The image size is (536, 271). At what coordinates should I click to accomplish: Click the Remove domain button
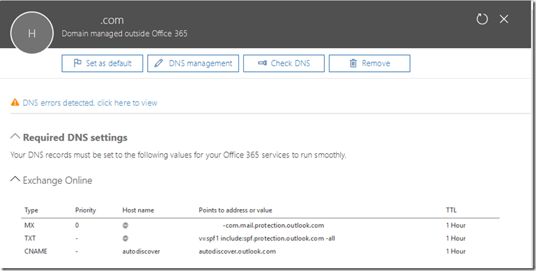369,63
